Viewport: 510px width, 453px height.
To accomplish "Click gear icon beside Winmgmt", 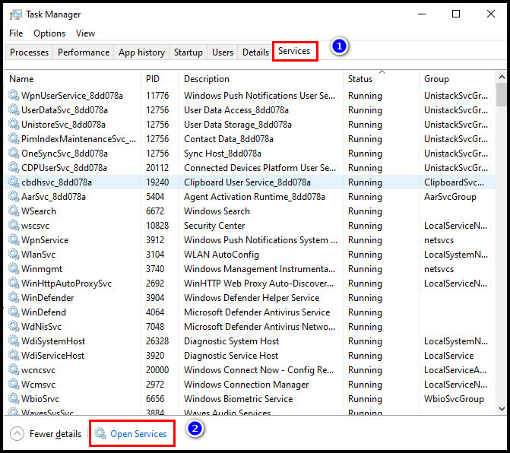I will point(14,268).
